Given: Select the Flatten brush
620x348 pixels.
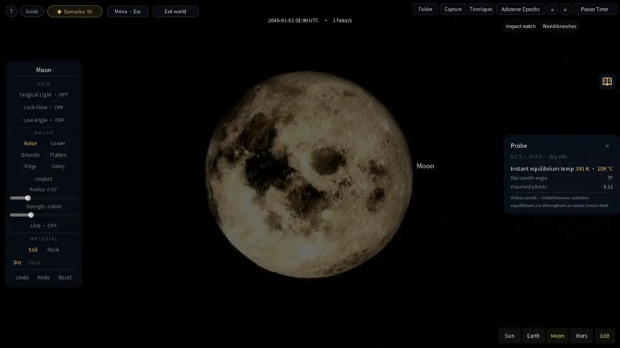Looking at the screenshot, I should point(58,155).
